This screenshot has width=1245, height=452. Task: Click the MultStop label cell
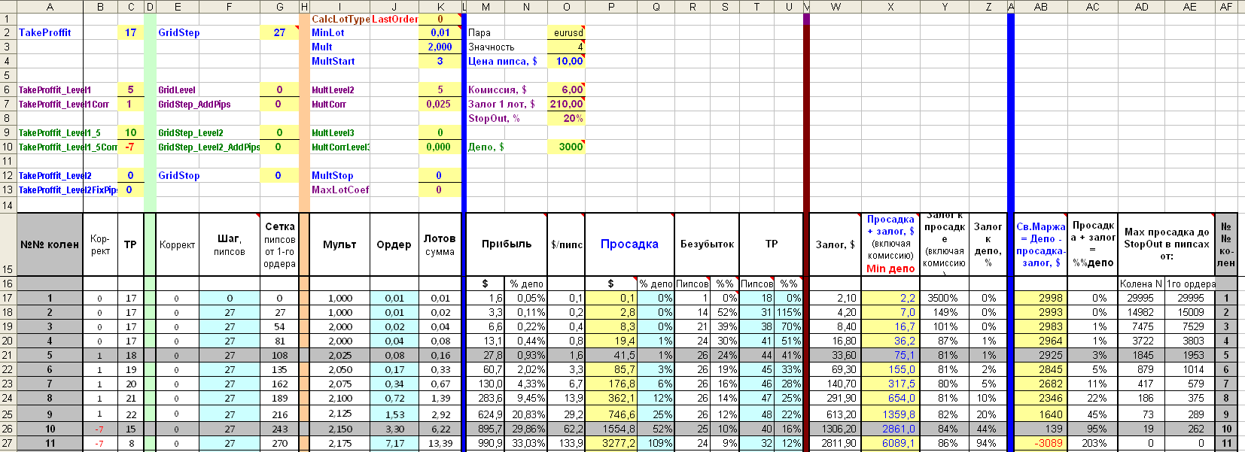(x=339, y=175)
